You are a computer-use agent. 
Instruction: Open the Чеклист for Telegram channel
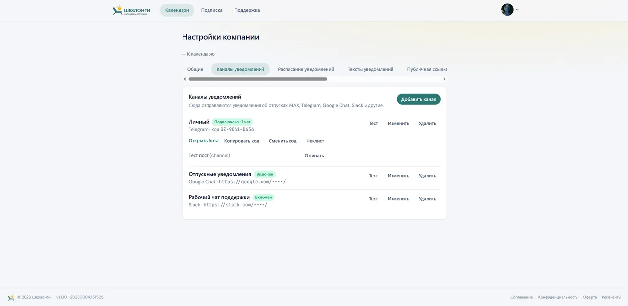tap(315, 141)
